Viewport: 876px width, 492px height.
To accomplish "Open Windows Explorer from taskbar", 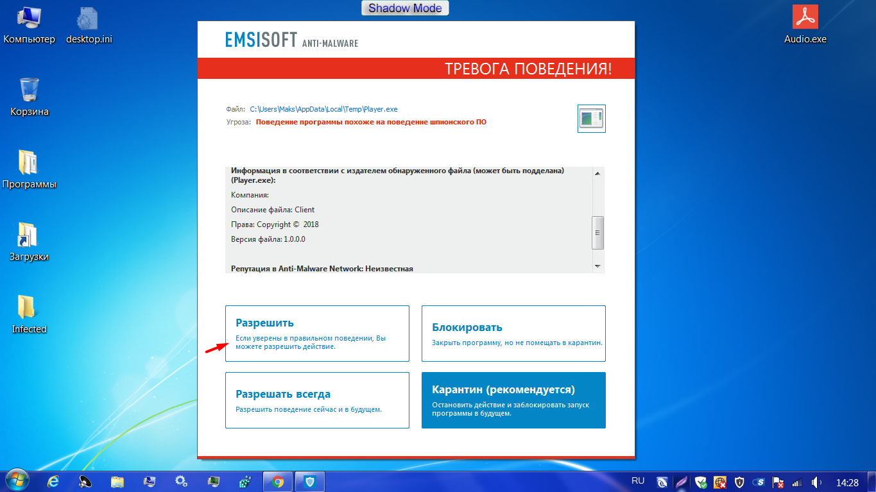I will pyautogui.click(x=117, y=481).
